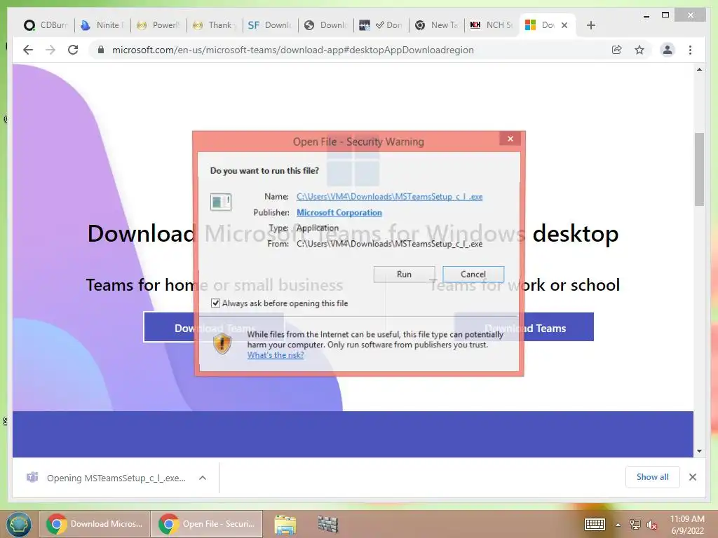
Task: Show hidden tray icons arrow
Action: [618, 525]
